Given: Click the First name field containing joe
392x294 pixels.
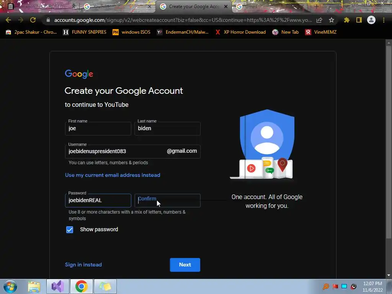Looking at the screenshot, I should pos(98,129).
